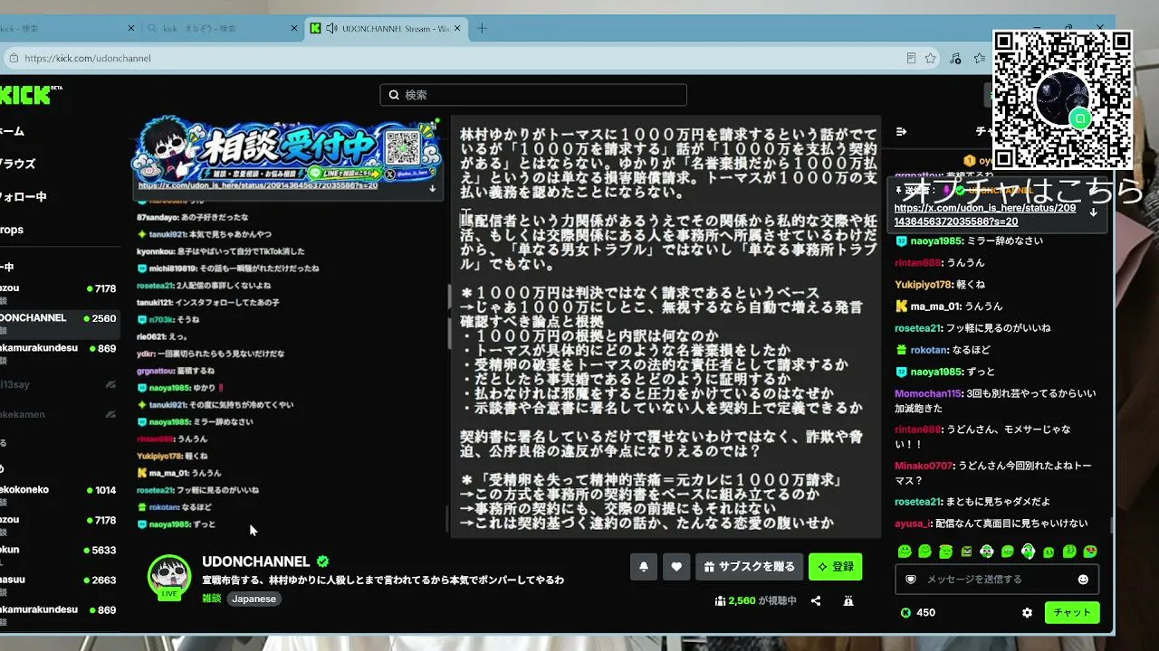Mute the tab via its speaker icon

click(x=330, y=28)
